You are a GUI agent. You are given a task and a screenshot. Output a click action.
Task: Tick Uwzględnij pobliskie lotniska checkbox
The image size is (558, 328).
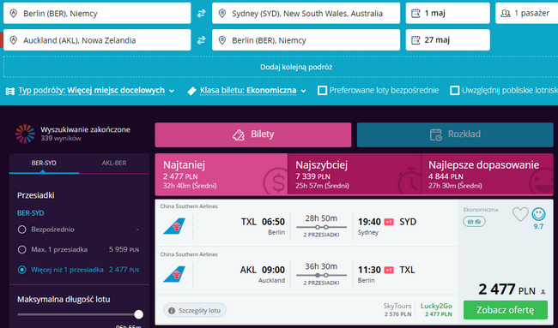454,91
